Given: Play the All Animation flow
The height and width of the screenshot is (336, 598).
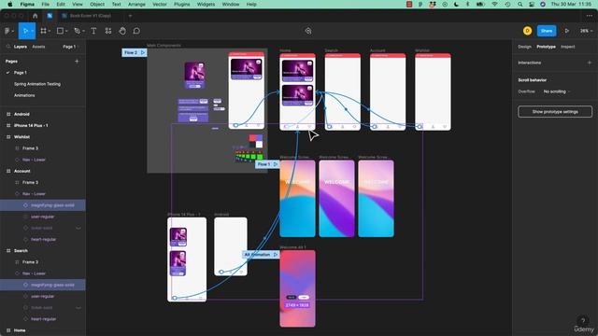Looking at the screenshot, I should tap(276, 255).
